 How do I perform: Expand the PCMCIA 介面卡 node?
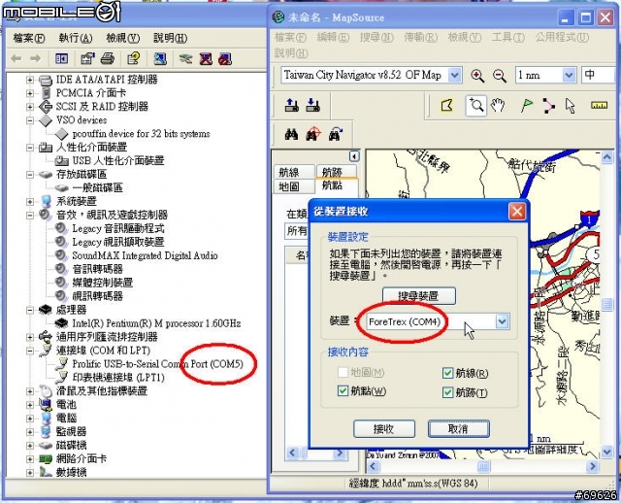click(30, 93)
